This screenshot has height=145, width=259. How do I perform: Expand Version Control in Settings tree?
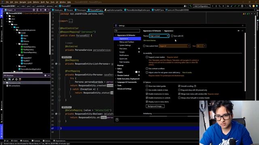coord(116,75)
